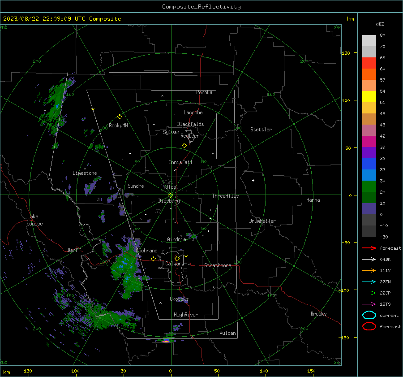The height and width of the screenshot is (377, 403).
Task: Click the red forecast arrow in legend
Action: [369, 248]
